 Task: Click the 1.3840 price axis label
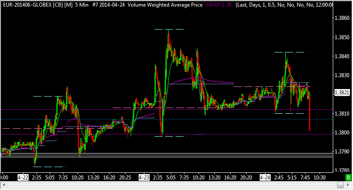pyautogui.click(x=342, y=56)
